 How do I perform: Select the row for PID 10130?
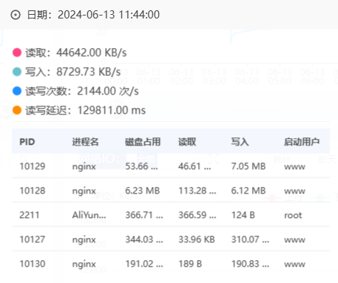coord(171,264)
